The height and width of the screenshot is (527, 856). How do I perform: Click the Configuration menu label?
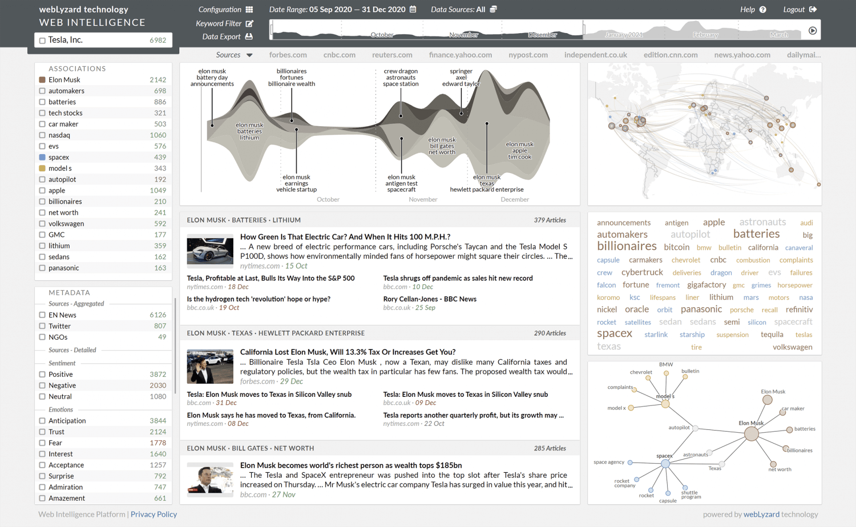[220, 10]
